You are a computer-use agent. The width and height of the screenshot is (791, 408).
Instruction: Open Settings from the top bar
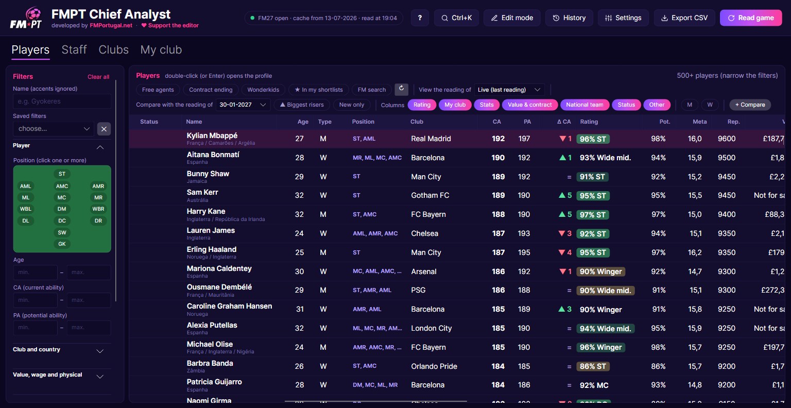623,18
